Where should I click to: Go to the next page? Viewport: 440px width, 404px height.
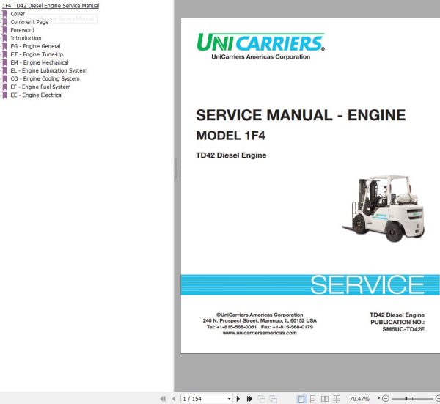[238, 399]
